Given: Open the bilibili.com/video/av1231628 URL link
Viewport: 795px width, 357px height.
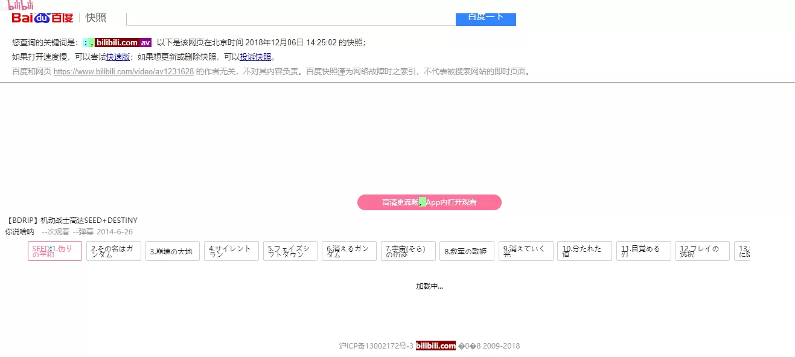Looking at the screenshot, I should pyautogui.click(x=124, y=71).
